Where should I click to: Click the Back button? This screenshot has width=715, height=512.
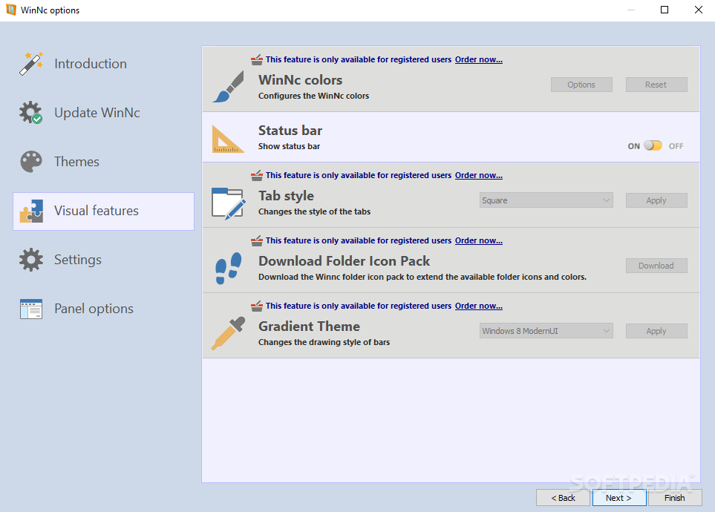tap(563, 498)
